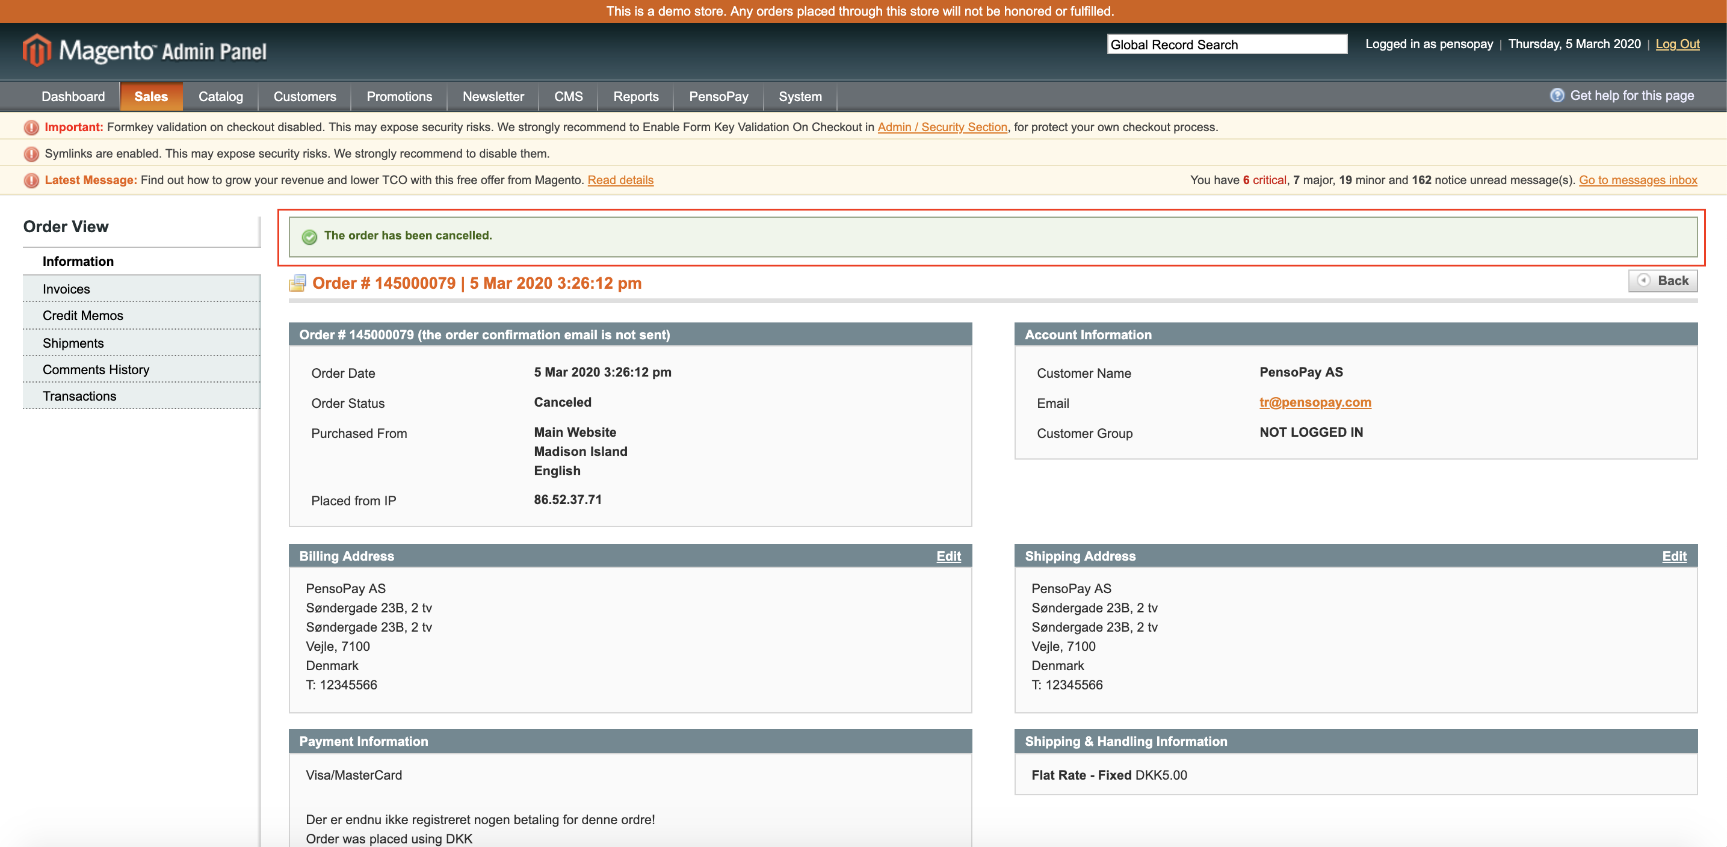1727x847 pixels.
Task: Click the Main Website store value
Action: (575, 432)
